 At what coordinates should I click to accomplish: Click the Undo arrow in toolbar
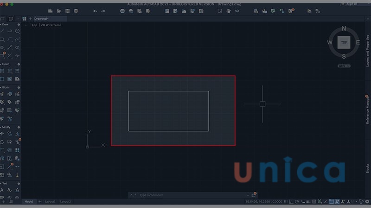(95, 11)
